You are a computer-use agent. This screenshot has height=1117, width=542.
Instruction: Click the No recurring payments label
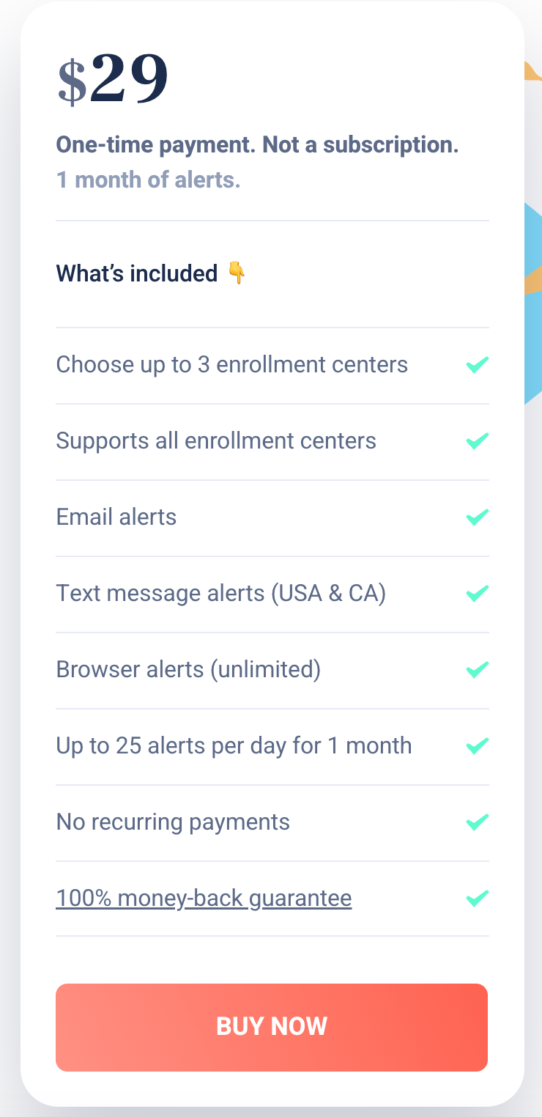point(173,822)
